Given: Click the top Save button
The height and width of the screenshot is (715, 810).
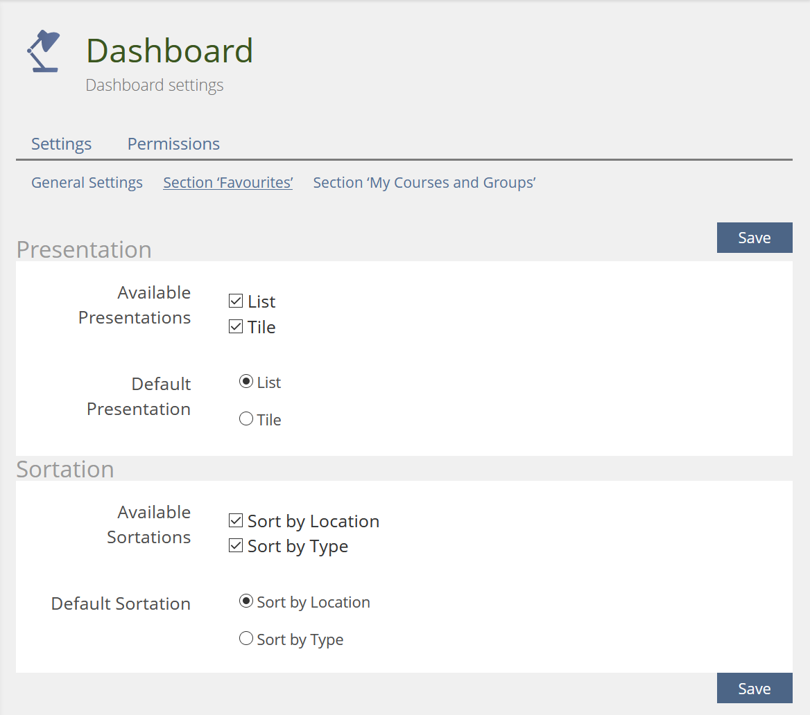Looking at the screenshot, I should [754, 238].
